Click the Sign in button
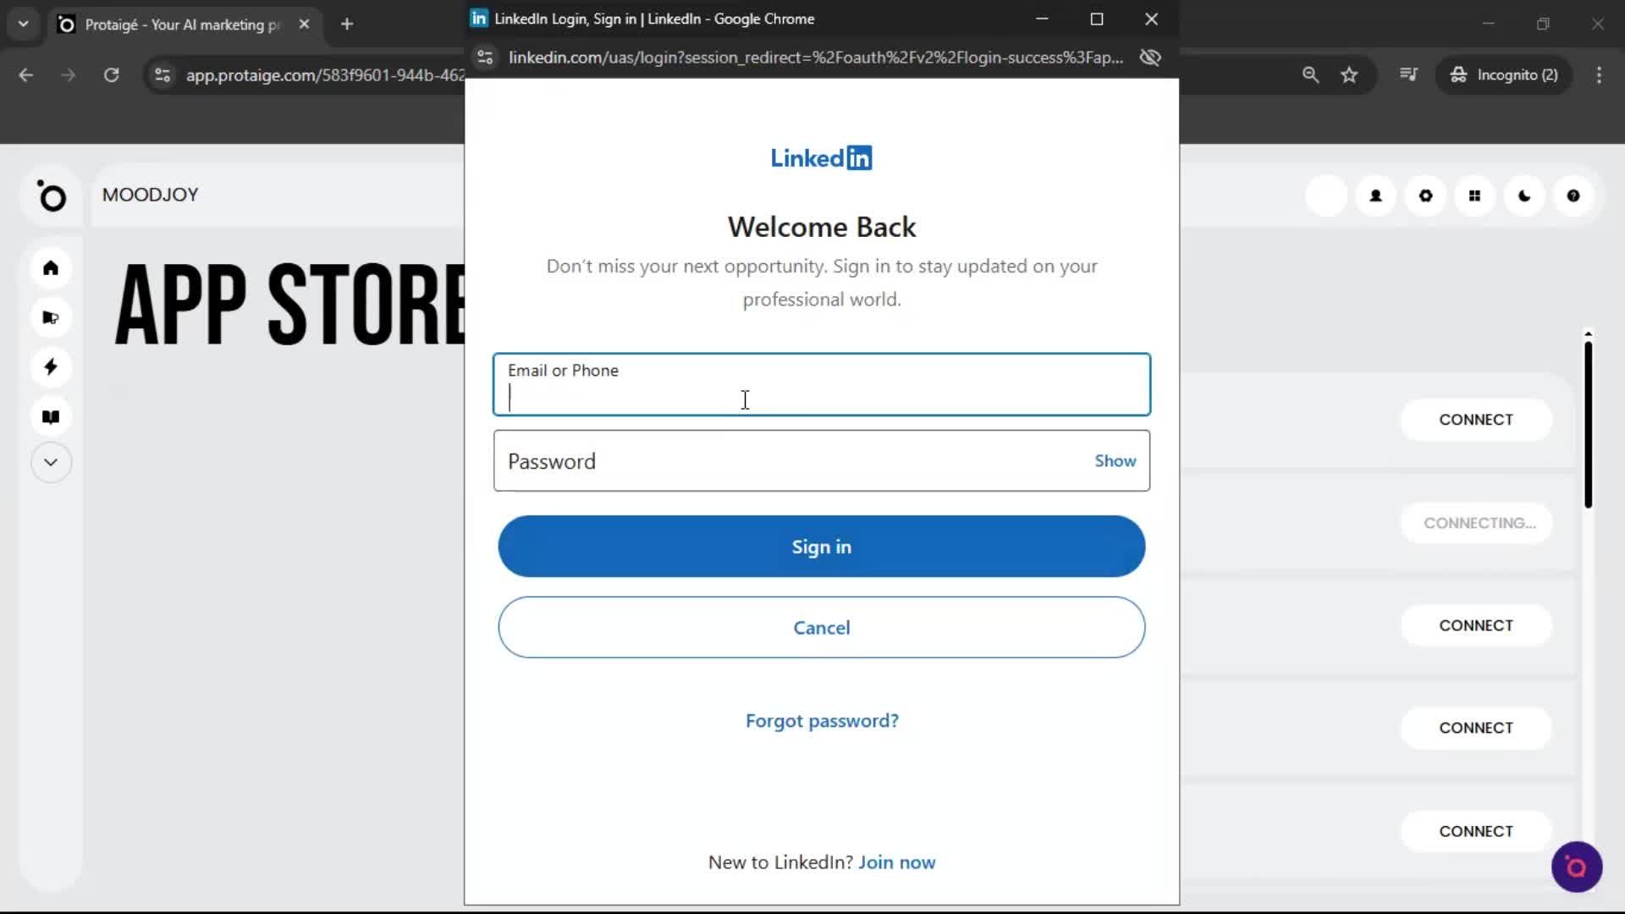 tap(821, 546)
